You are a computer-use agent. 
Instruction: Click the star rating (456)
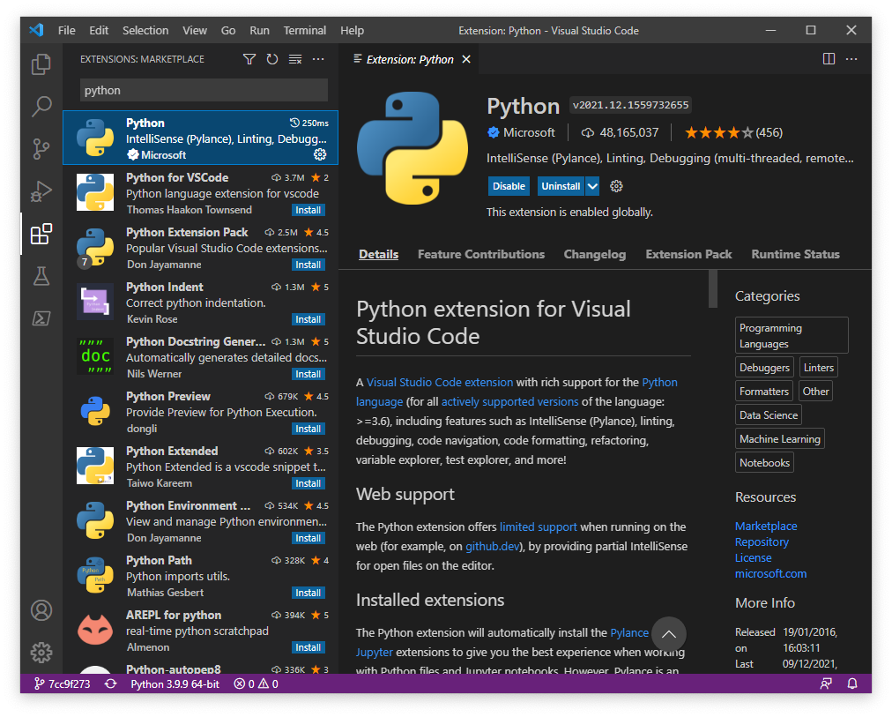[x=734, y=132]
